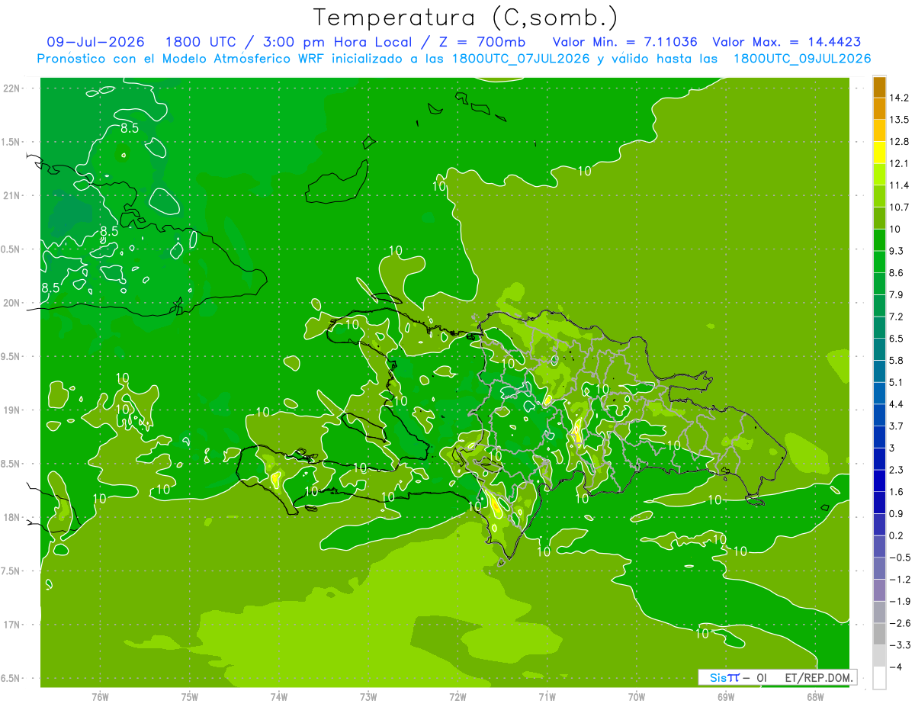Click the '75W' longitude axis label
Screen dimensions: 915x707
pos(190,696)
